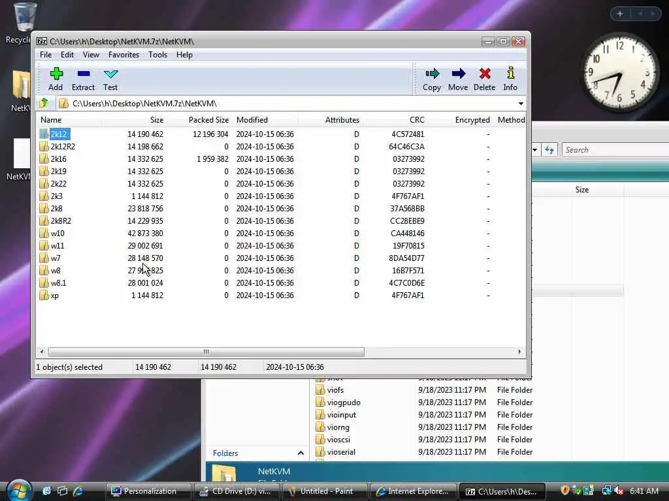
Task: Open the Edit menu
Action: 67,55
